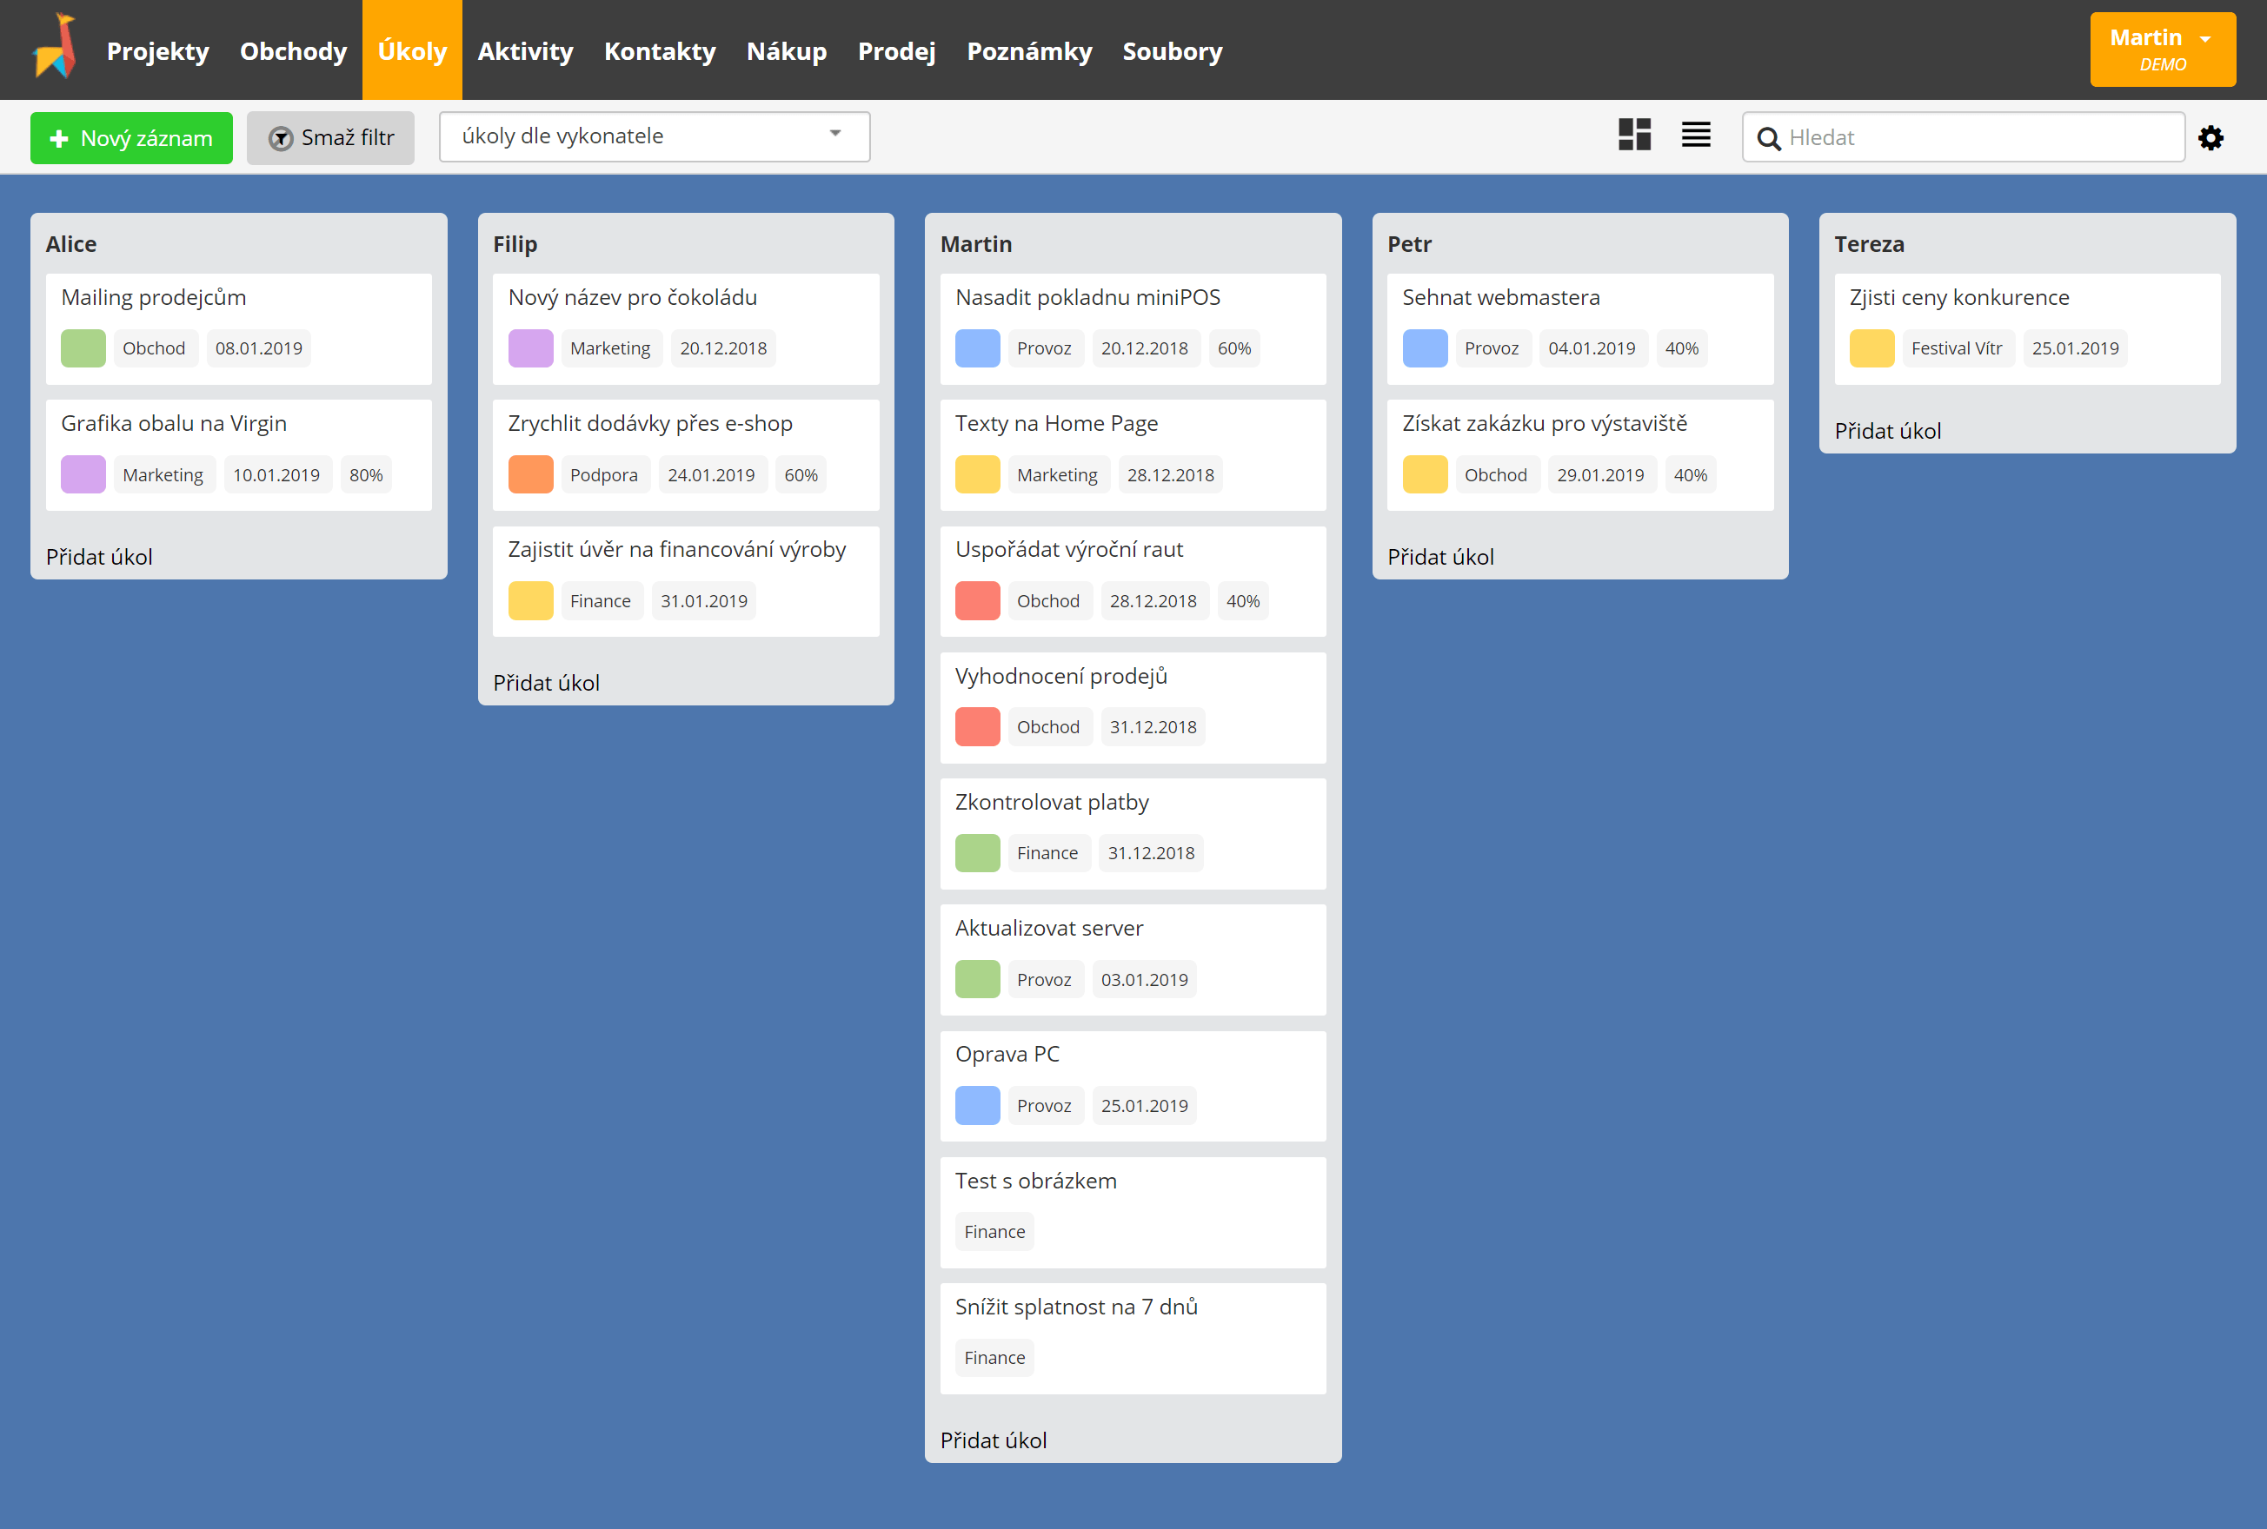
Task: Click purple swatch on Grafika obalu na Virgin
Action: pyautogui.click(x=83, y=475)
